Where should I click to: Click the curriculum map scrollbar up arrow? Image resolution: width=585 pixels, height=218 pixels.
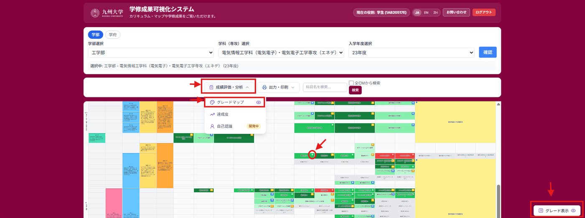click(498, 104)
